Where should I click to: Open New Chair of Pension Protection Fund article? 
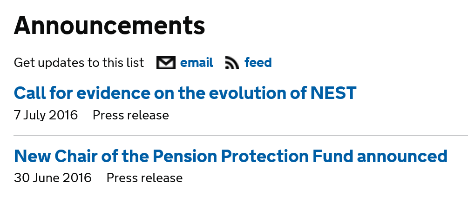[231, 156]
